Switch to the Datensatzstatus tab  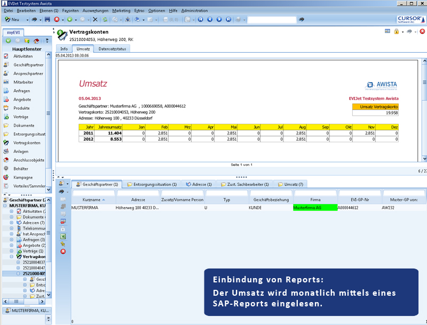pyautogui.click(x=112, y=48)
